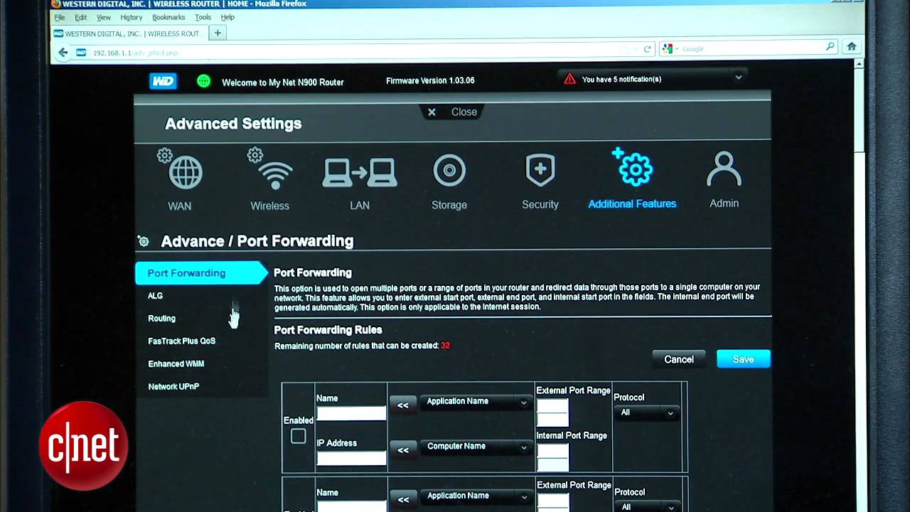
Task: Select the Western Digital browser tab
Action: click(x=129, y=33)
